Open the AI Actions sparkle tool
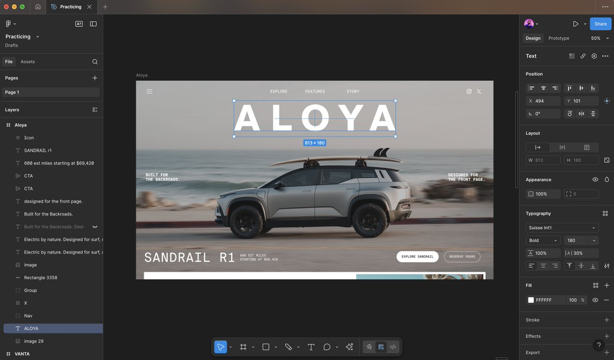The image size is (614, 360). click(349, 347)
